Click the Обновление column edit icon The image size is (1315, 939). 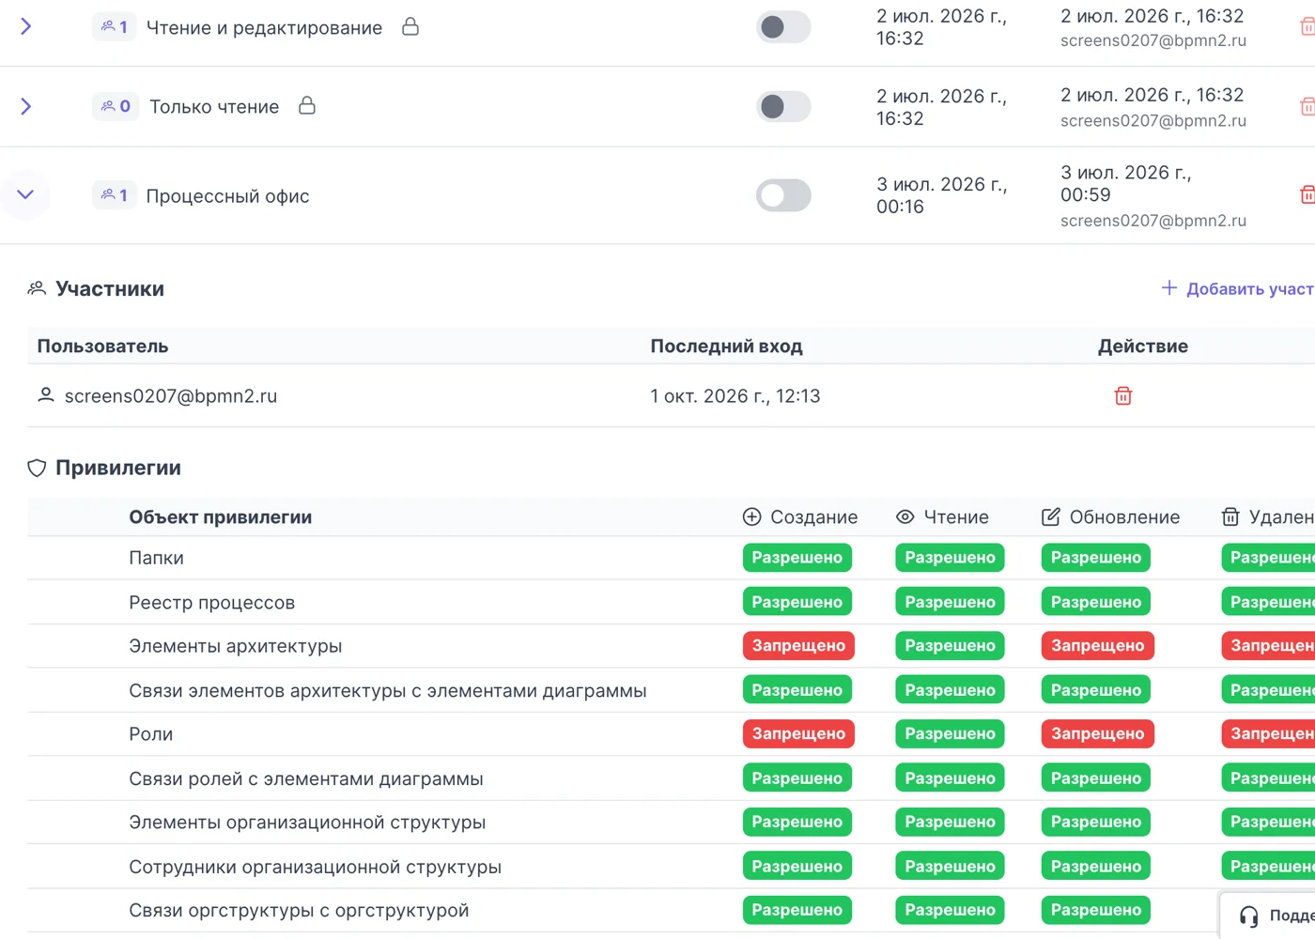tap(1051, 516)
